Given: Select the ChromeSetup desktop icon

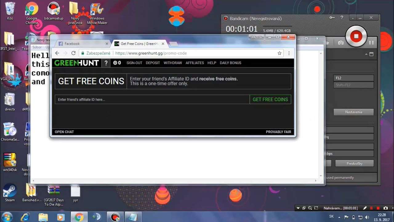Looking at the screenshot, I should 10,132.
